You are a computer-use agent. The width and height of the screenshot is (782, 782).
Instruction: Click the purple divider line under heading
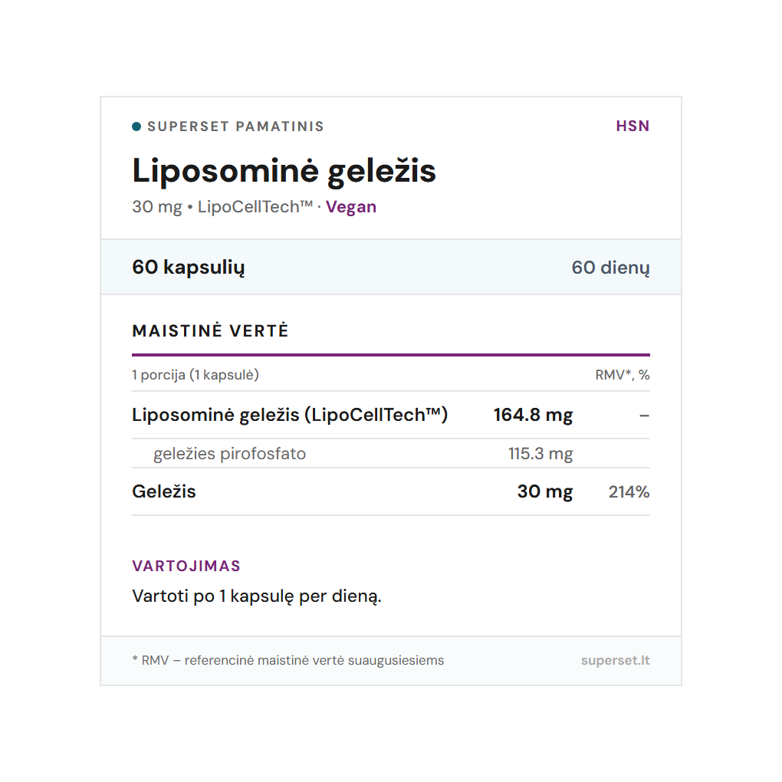pos(391,355)
